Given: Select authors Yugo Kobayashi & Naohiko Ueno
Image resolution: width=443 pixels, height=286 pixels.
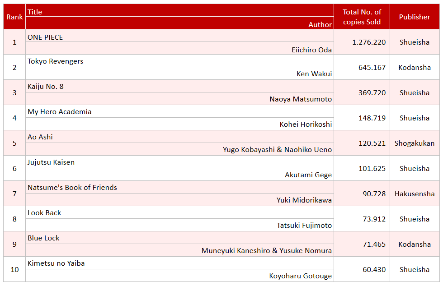Looking at the screenshot, I should tap(277, 149).
